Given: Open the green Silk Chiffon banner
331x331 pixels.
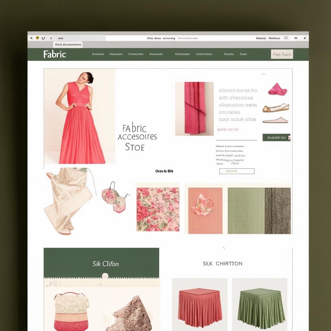Looking at the screenshot, I should coord(101,263).
